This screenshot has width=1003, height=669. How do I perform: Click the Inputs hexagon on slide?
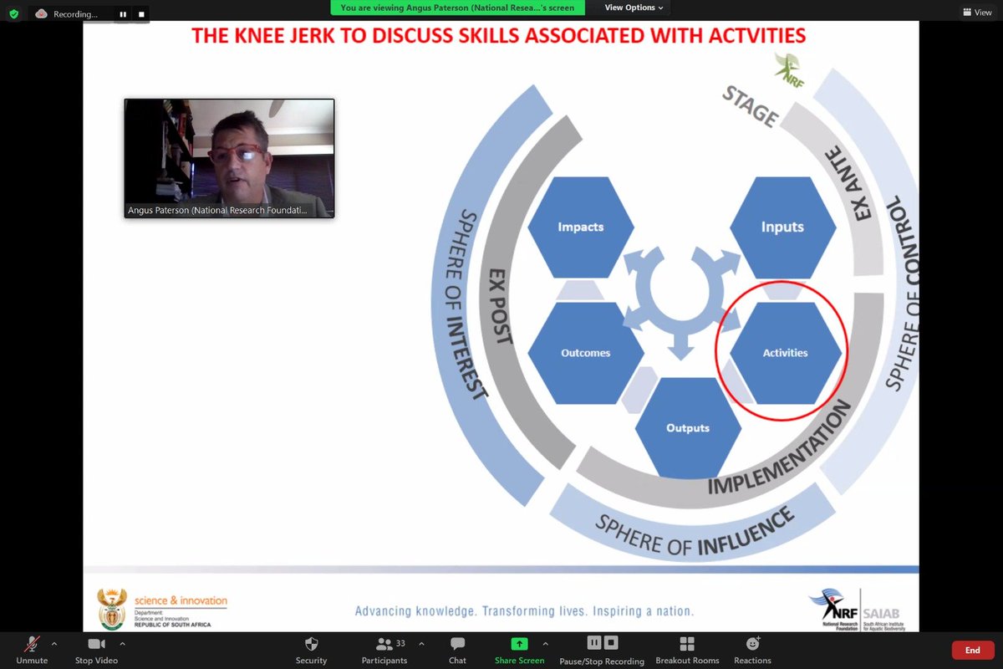[782, 227]
